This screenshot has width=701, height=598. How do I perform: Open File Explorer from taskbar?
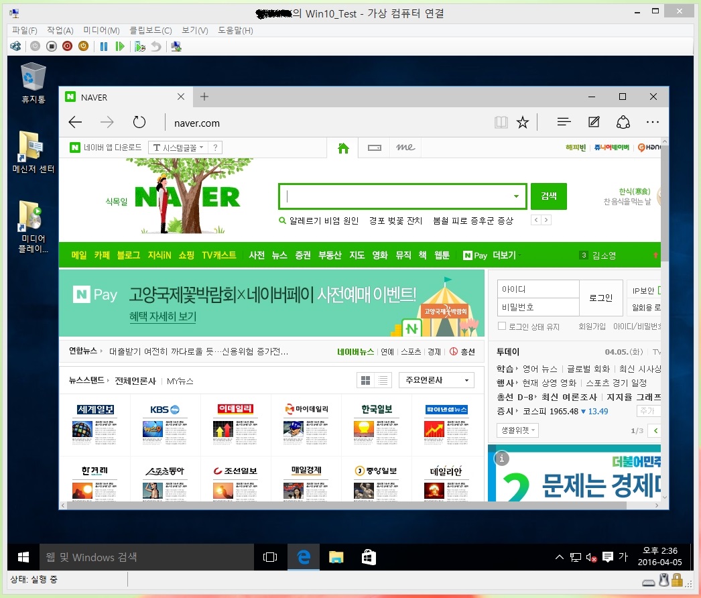(336, 557)
